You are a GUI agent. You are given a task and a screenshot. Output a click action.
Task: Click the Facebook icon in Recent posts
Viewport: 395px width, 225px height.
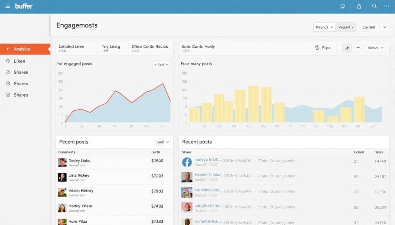pyautogui.click(x=187, y=162)
